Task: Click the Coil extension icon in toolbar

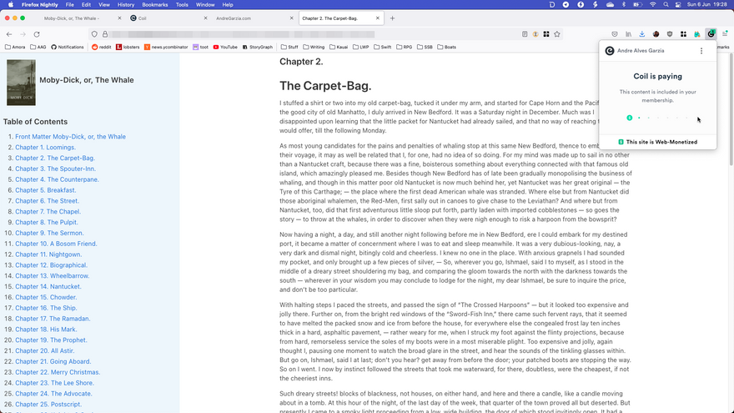Action: [710, 34]
